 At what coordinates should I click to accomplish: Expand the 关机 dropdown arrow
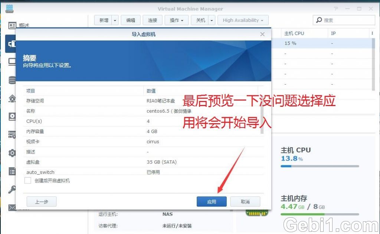[212, 20]
